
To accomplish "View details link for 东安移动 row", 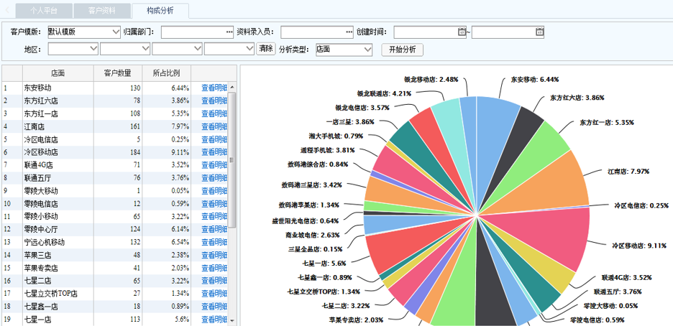I will pos(214,88).
